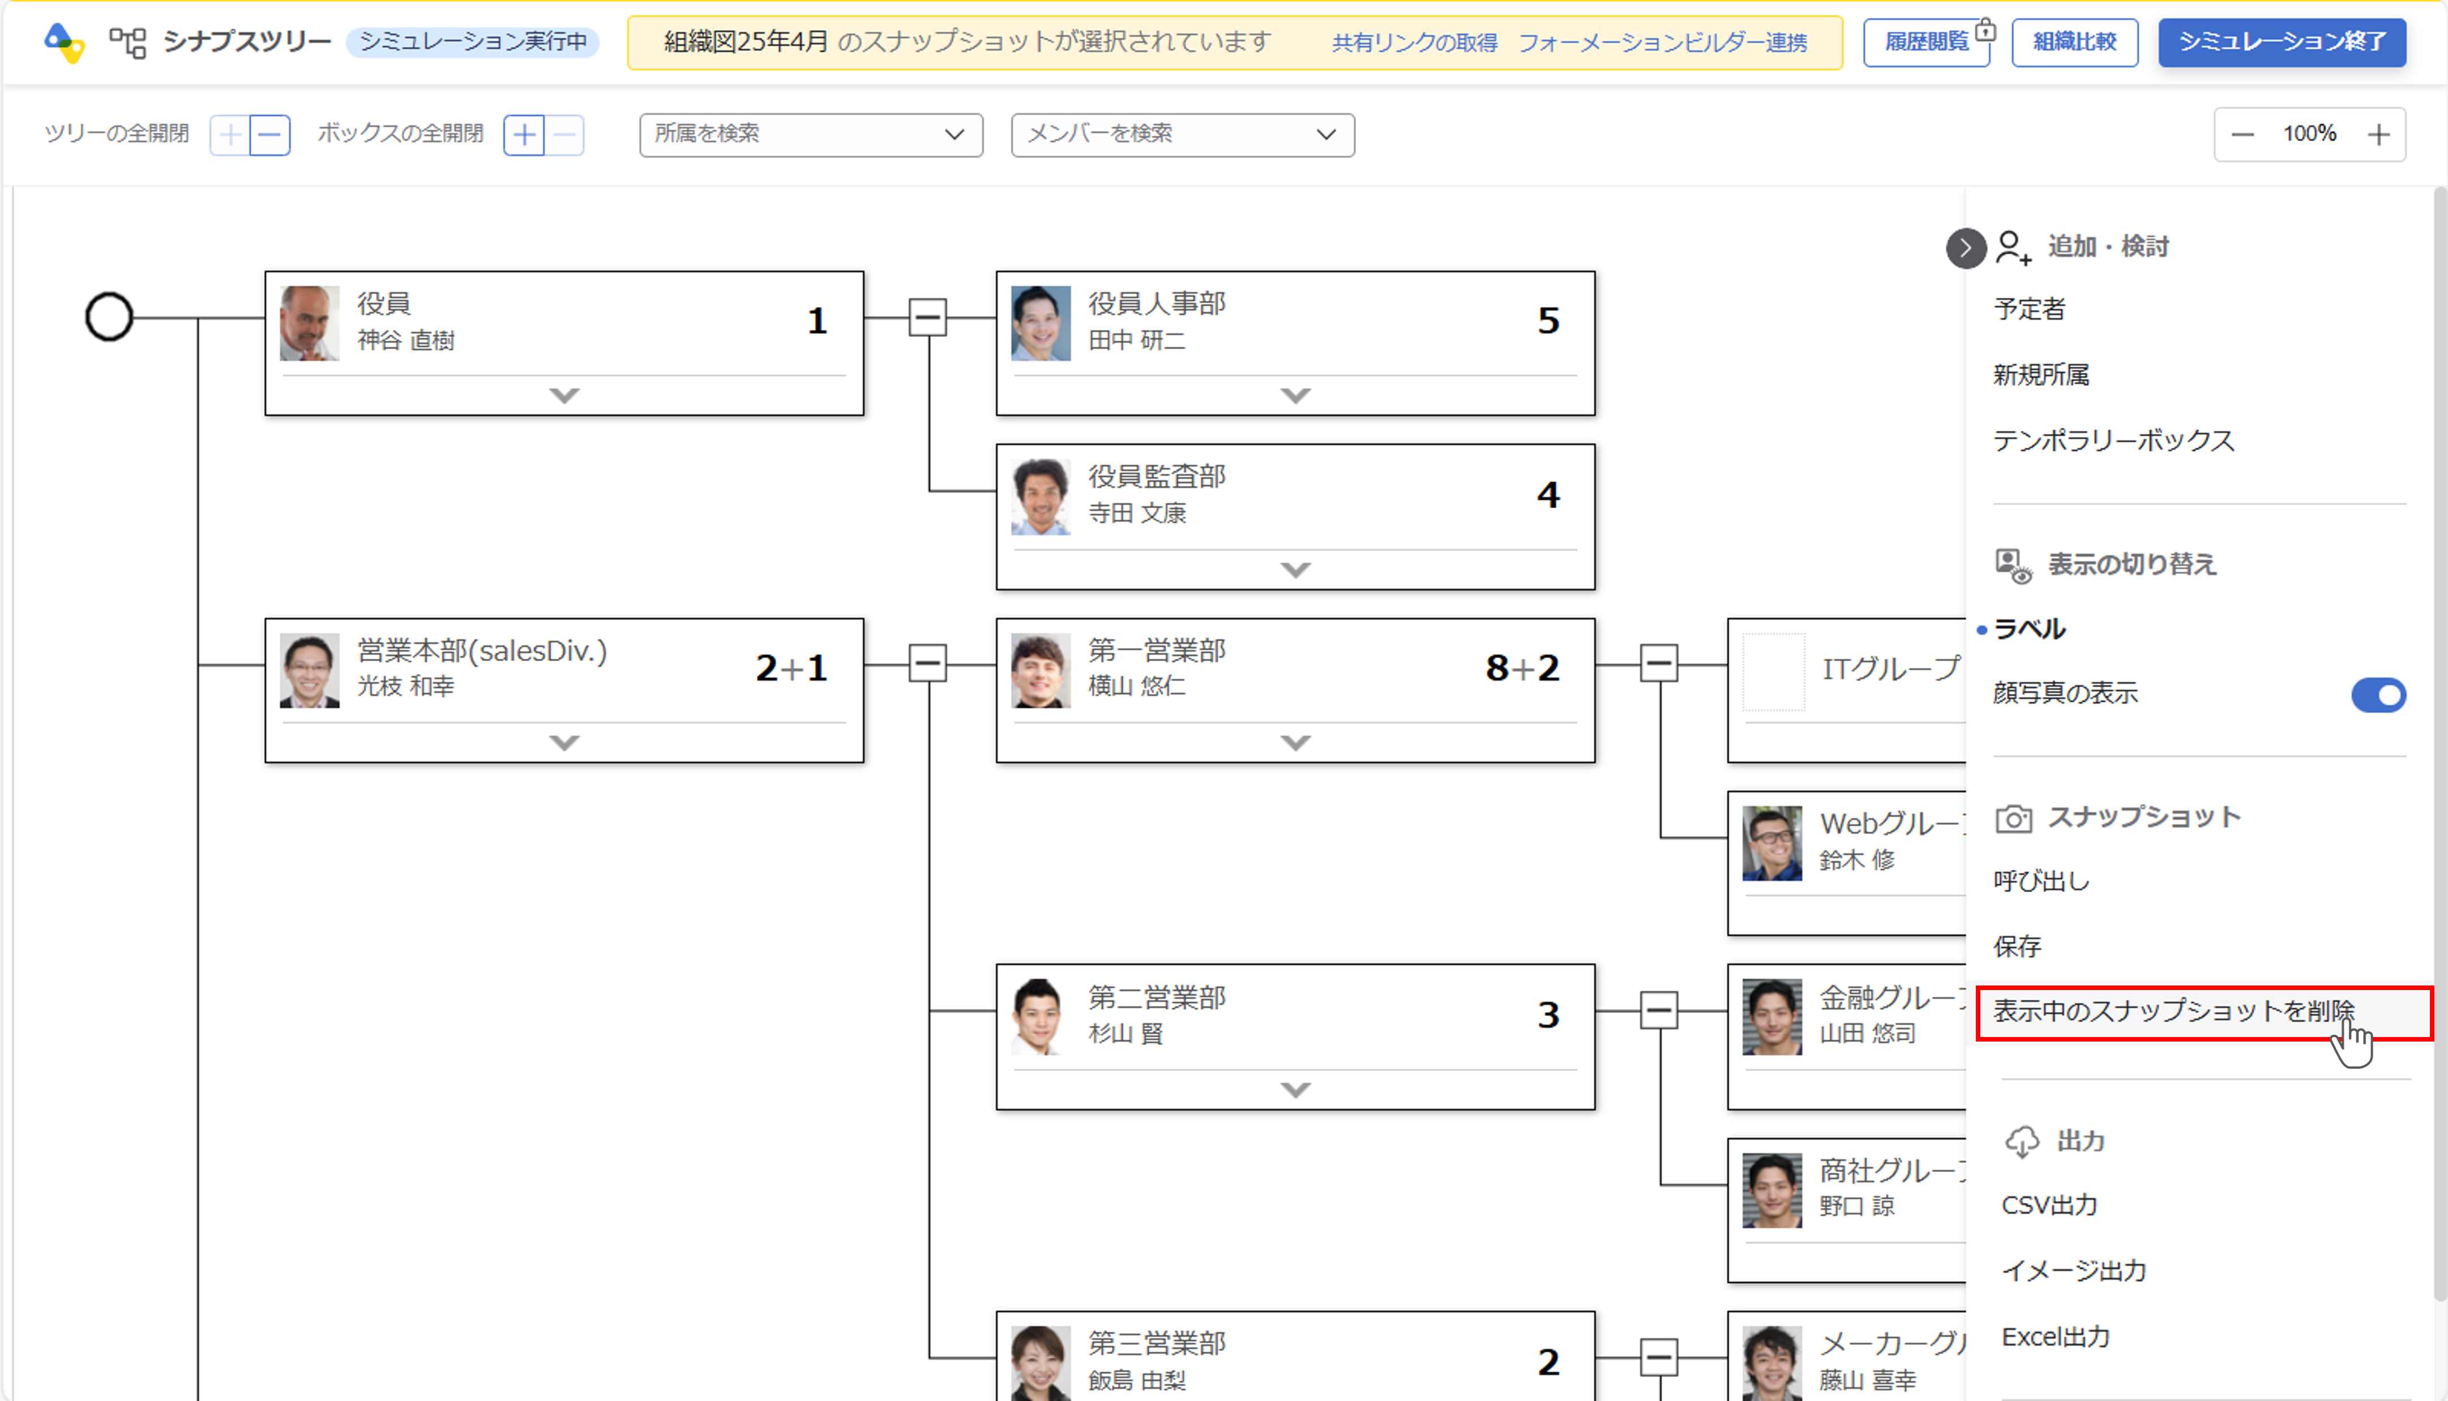Open the メンバーを検索 dropdown
Screen dimensions: 2448x1401
[x=1182, y=135]
